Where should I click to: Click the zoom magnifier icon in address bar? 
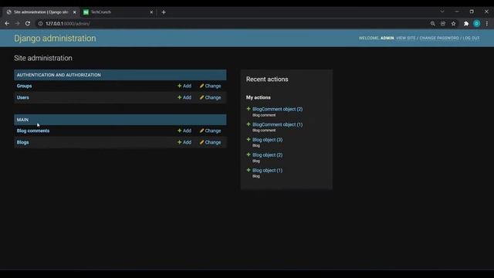432,24
